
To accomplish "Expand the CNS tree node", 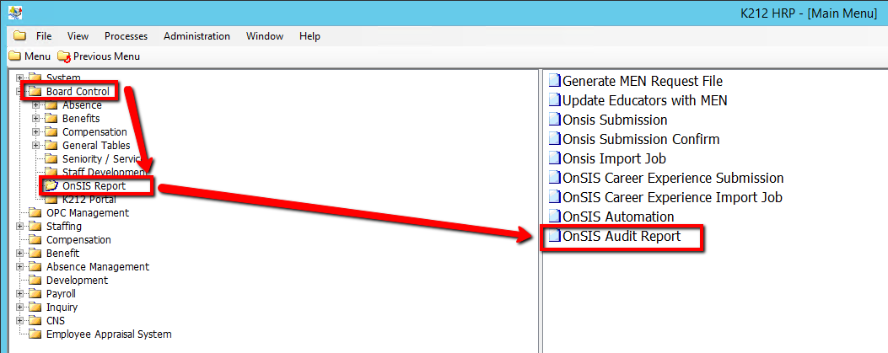I will (x=20, y=321).
